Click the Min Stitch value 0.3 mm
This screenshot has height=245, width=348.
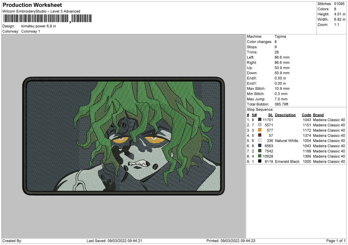click(x=281, y=94)
